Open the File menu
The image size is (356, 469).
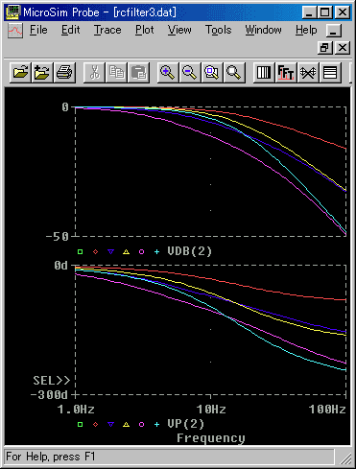coord(38,30)
